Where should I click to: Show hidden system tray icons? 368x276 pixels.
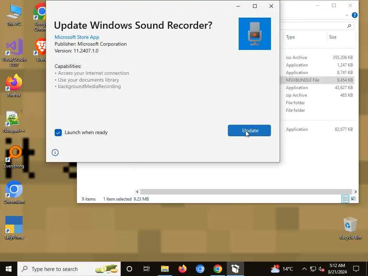(x=304, y=269)
